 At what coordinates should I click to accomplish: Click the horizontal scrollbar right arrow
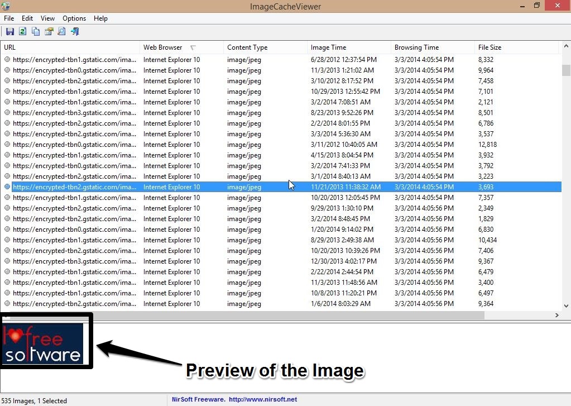(x=557, y=316)
